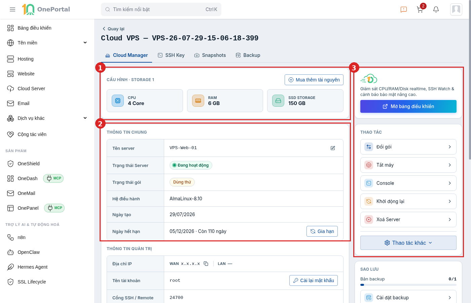Open Hermes Agent in sidebar
Screen dimensions: 471x303
(47, 267)
